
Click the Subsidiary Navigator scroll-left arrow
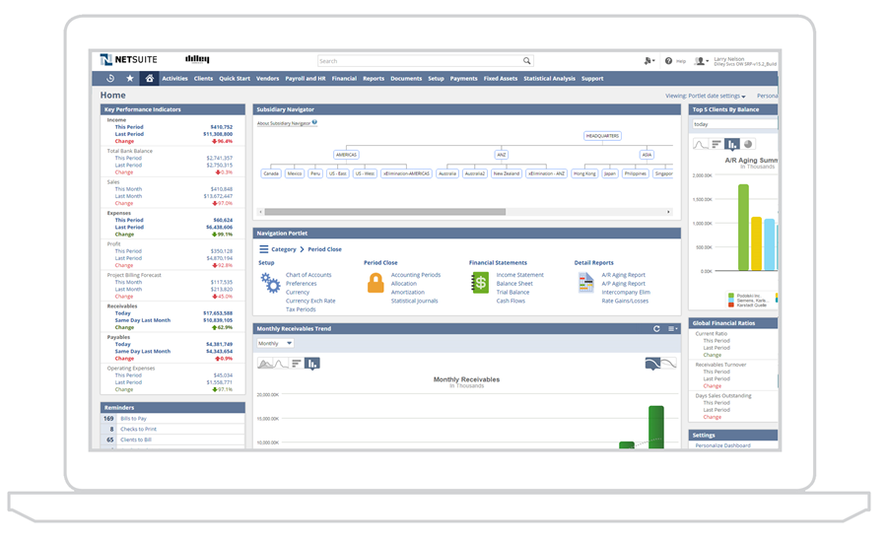261,212
